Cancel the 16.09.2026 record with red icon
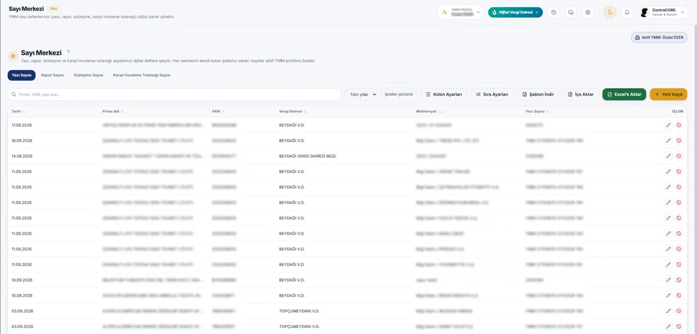 coord(678,140)
